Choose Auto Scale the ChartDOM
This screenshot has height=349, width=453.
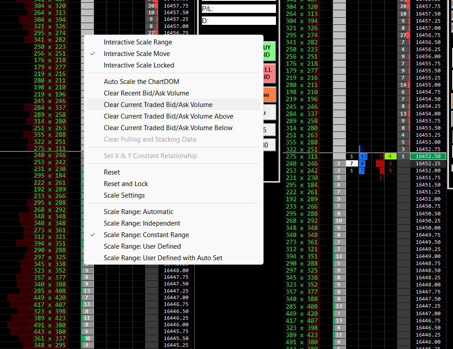[x=141, y=82]
